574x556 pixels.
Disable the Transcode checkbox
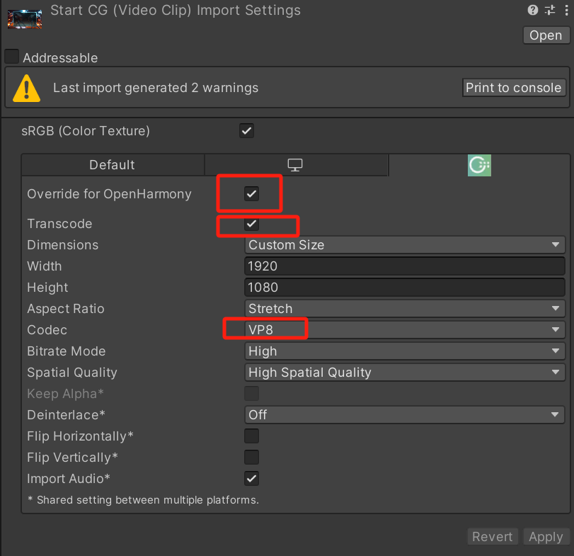tap(251, 224)
